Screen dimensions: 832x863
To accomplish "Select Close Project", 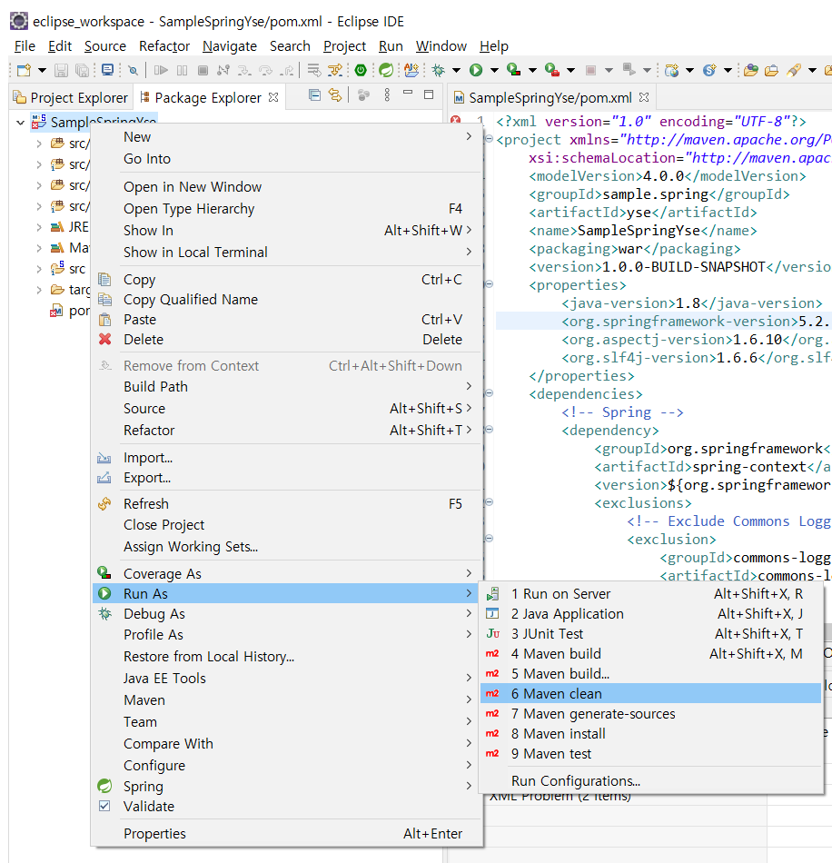I will (288, 524).
